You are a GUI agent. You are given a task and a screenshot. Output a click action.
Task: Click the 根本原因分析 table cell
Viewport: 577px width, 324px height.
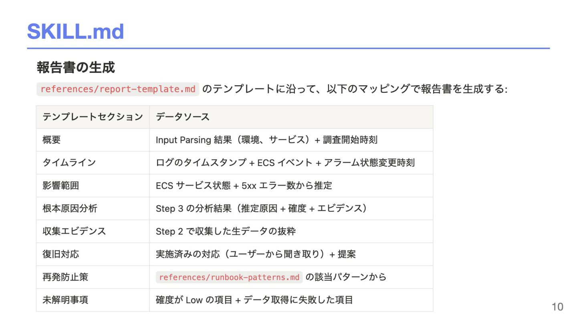coord(93,208)
